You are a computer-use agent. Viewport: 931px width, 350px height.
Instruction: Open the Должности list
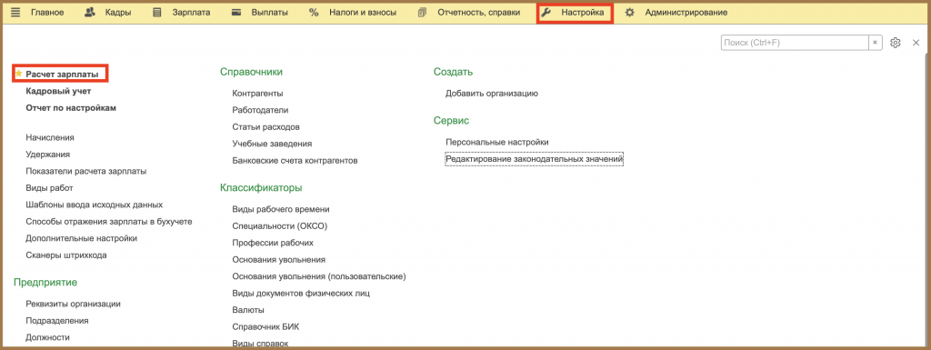click(x=47, y=337)
